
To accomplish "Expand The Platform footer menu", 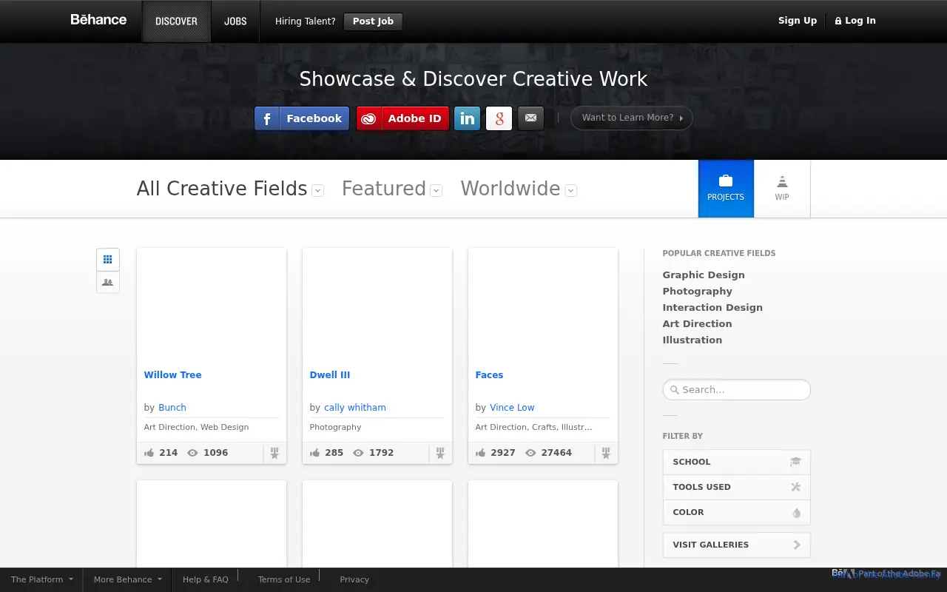I will pyautogui.click(x=41, y=579).
